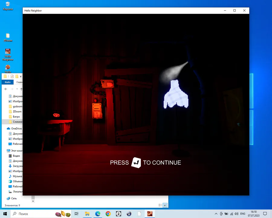Viewport: 272px width, 218px height.
Task: Open Explorer quick access toolbar dropdown
Action: (x=21, y=77)
